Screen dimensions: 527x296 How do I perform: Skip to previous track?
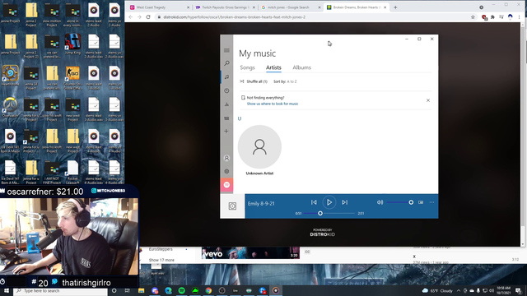(314, 202)
